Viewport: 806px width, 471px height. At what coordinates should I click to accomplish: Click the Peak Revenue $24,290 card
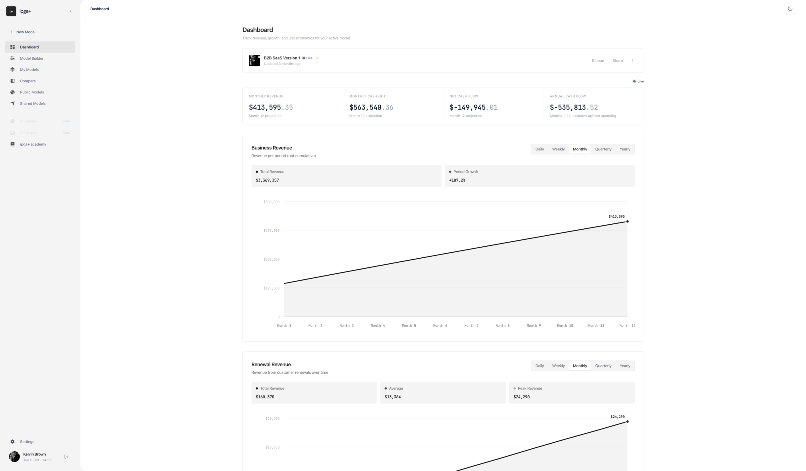pyautogui.click(x=571, y=393)
